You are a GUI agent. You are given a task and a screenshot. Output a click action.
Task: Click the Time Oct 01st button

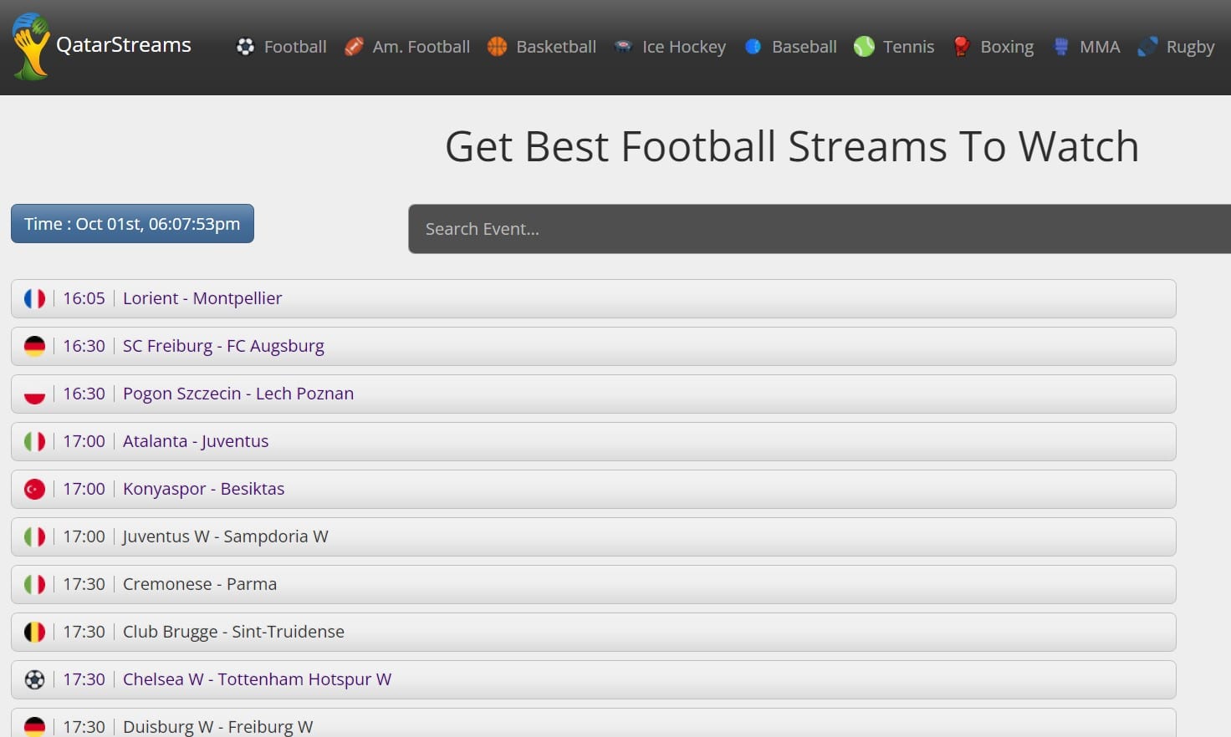[132, 224]
